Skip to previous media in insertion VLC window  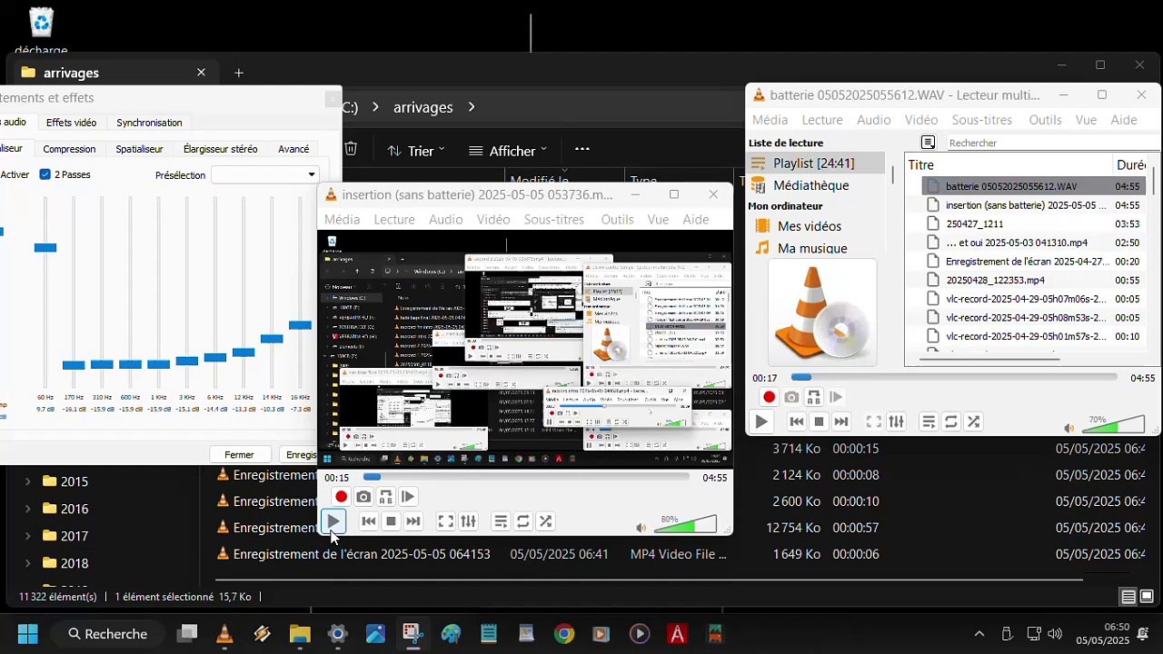pyautogui.click(x=368, y=521)
